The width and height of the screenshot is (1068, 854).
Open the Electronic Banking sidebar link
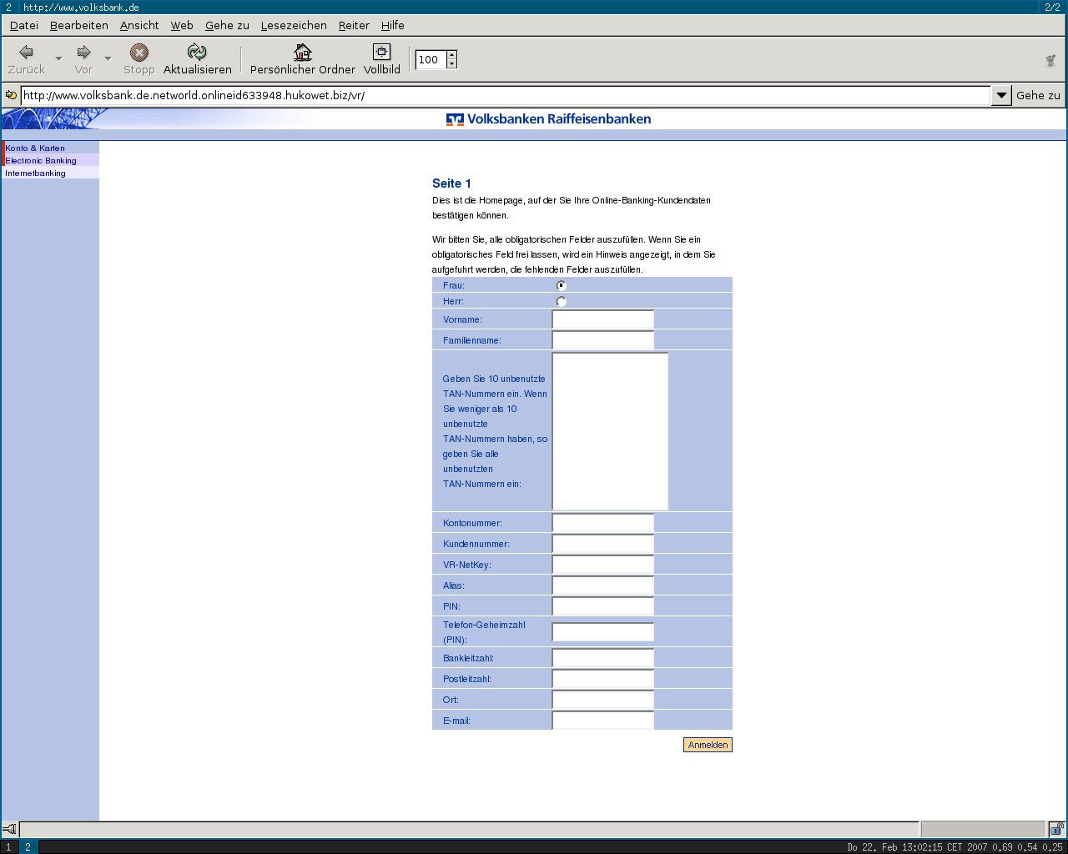click(41, 160)
